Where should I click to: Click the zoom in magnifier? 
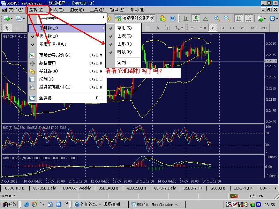[x=217, y=18]
